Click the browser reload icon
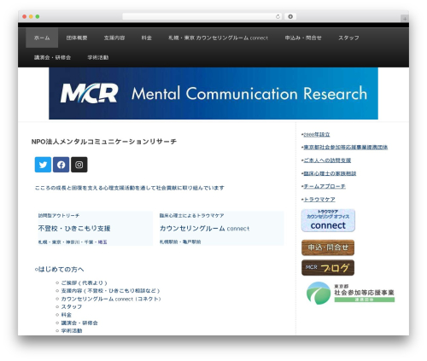Viewport: 427px width, 361px height. pos(278,16)
